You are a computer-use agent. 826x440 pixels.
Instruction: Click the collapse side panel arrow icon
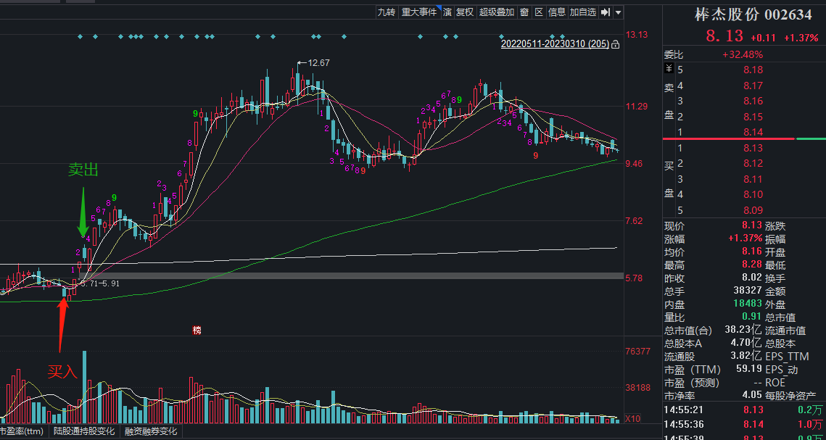coord(606,12)
